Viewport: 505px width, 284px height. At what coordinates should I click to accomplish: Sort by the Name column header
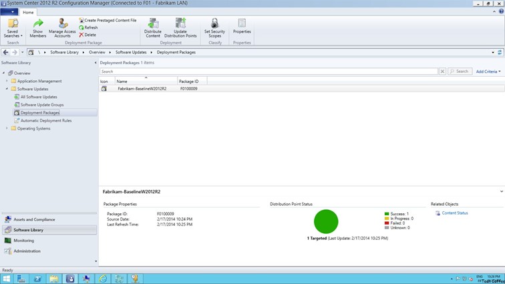tap(146, 82)
